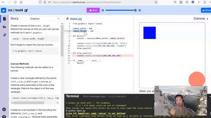Click the slower speed circle left of slider
The image size is (211, 118).
tap(103, 10)
